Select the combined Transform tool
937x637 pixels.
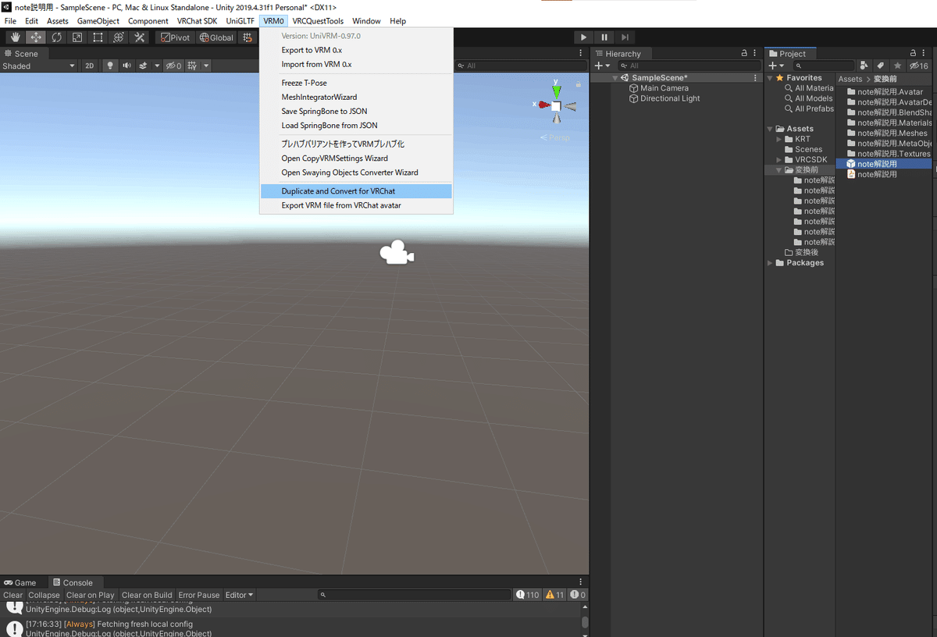[119, 37]
